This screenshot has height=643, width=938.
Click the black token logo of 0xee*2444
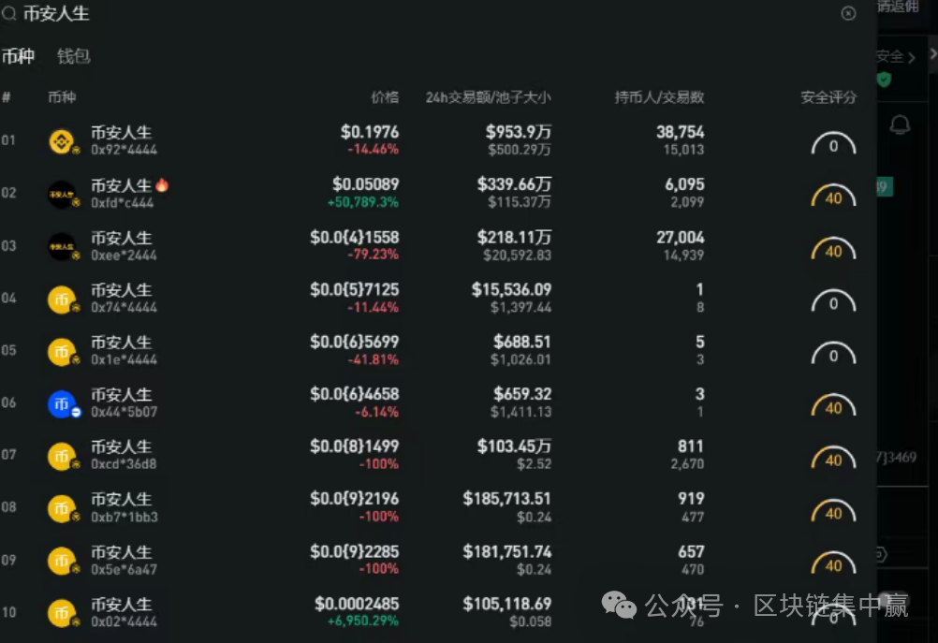click(62, 247)
